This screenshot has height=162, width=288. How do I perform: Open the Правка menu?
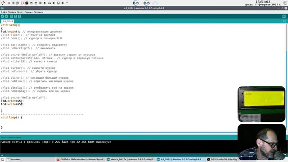point(12,12)
